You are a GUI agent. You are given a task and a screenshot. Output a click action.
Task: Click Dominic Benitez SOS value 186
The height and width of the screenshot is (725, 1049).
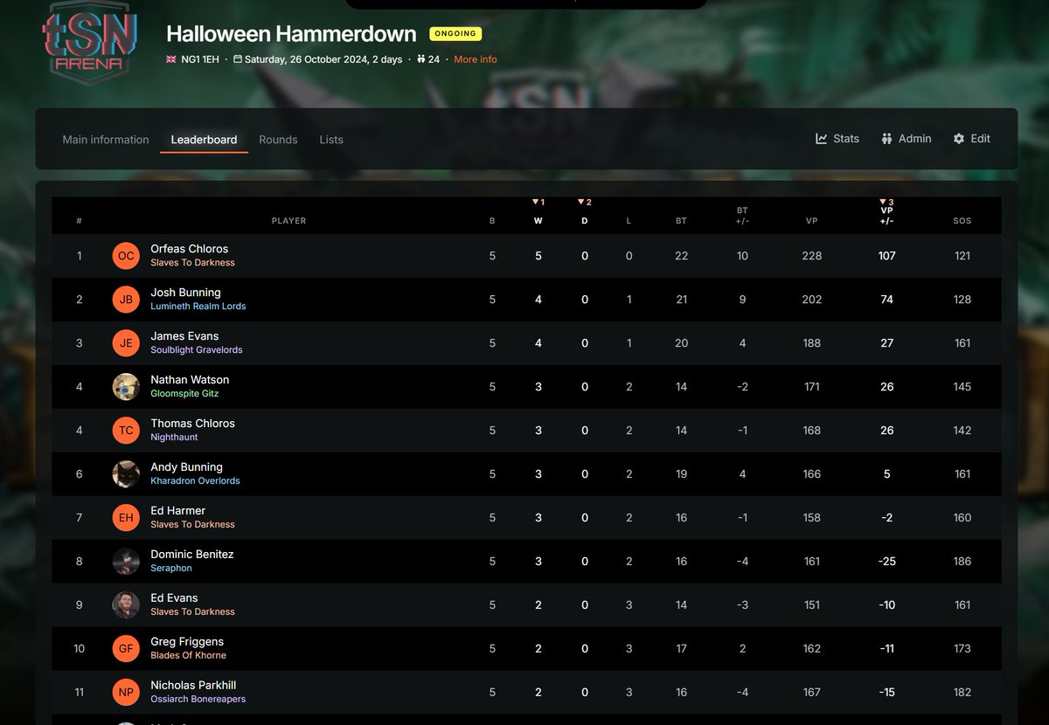click(962, 562)
